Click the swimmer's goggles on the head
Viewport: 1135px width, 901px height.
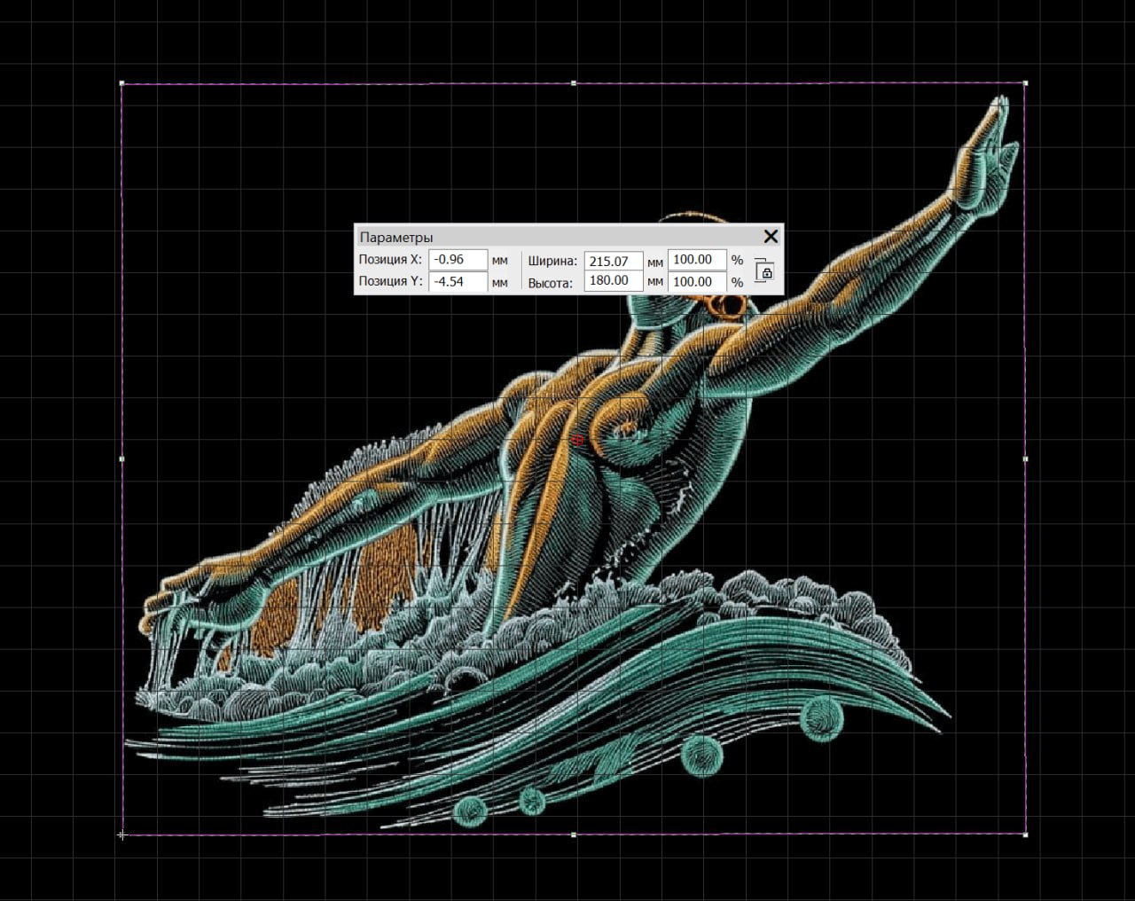729,304
